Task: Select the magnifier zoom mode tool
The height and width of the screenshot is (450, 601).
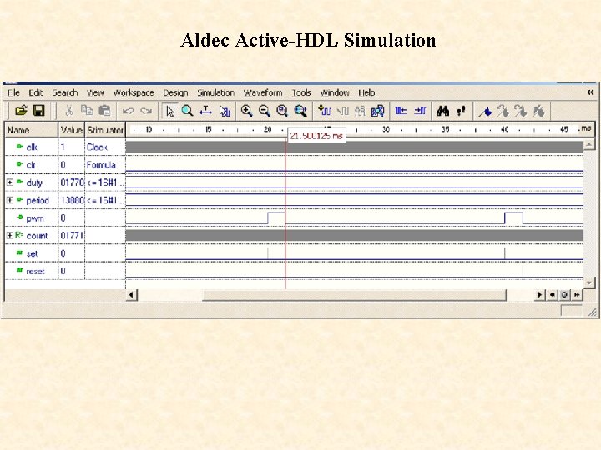Action: (188, 111)
